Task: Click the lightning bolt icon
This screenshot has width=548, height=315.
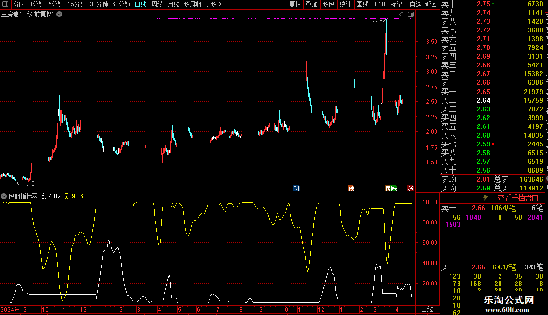Action: tap(485, 198)
